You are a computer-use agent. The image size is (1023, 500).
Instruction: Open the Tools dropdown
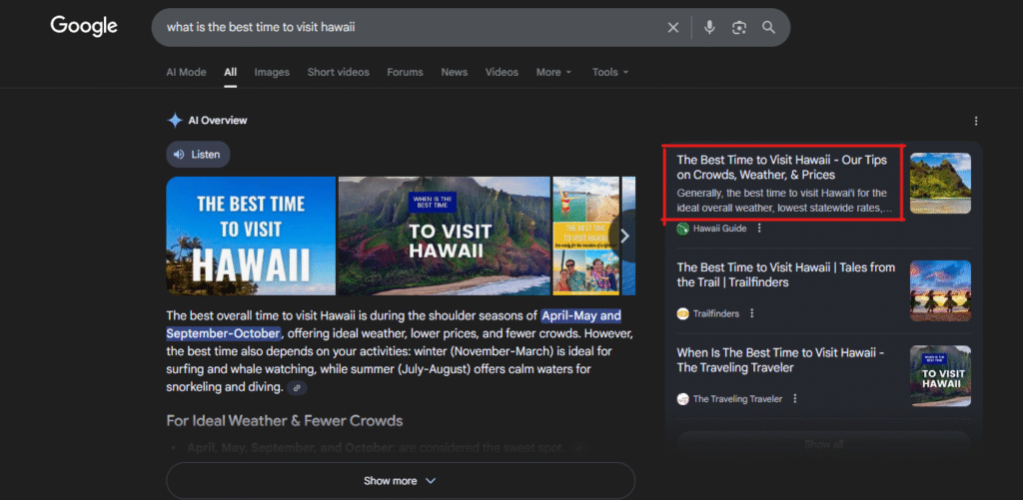click(610, 73)
